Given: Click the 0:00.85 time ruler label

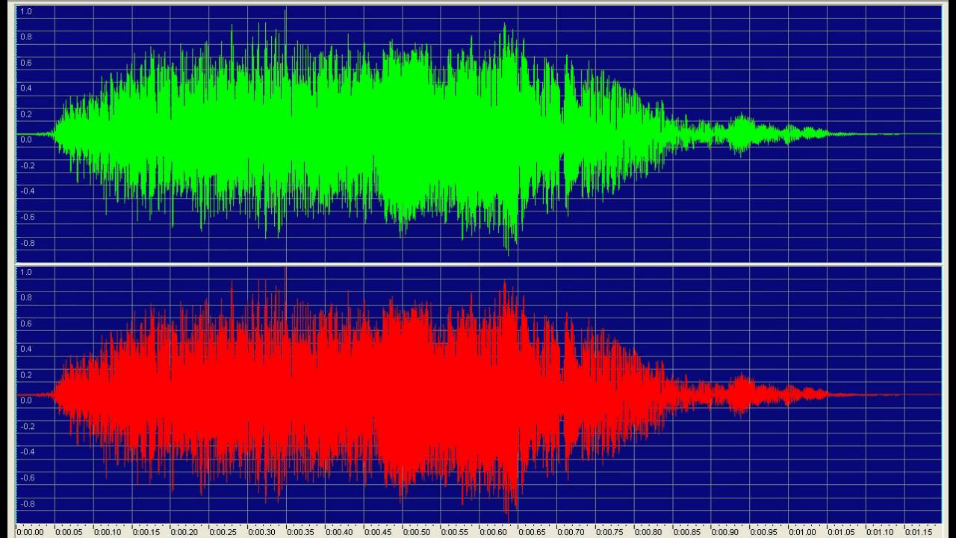Looking at the screenshot, I should click(x=686, y=532).
